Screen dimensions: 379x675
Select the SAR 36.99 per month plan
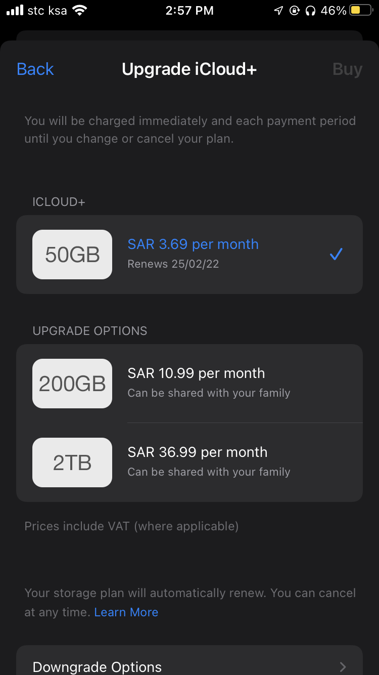(x=197, y=452)
